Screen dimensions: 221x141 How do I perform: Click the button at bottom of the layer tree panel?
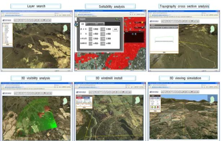coord(8,44)
